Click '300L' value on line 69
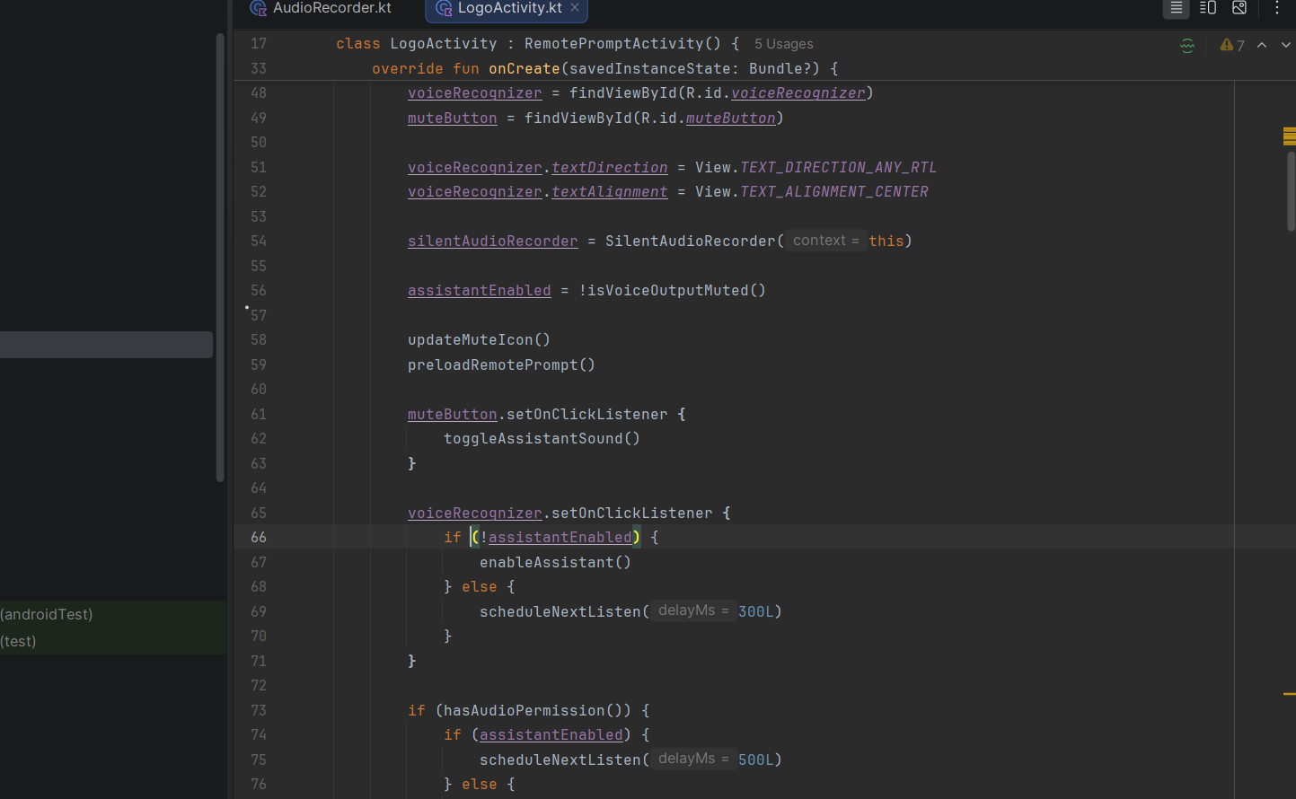This screenshot has height=799, width=1296. (756, 611)
